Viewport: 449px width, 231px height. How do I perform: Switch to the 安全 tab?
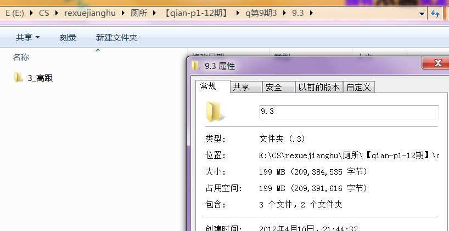tap(273, 87)
